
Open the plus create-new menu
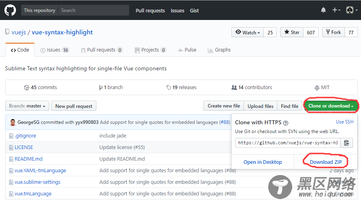point(336,10)
